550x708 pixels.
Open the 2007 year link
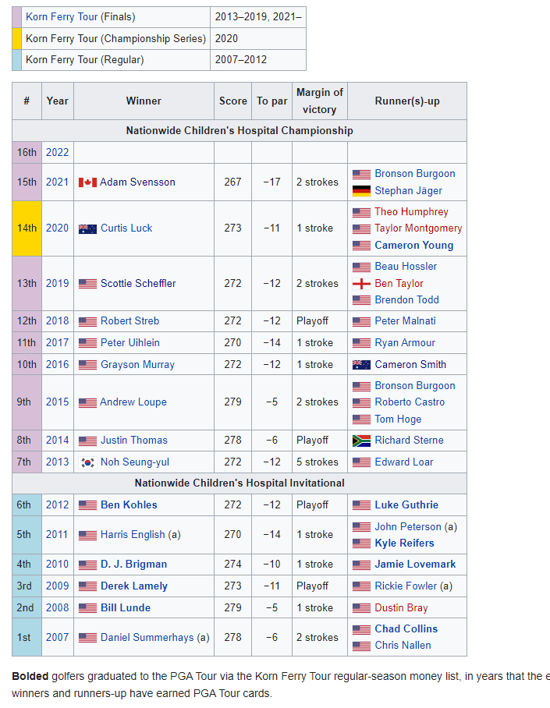[x=58, y=637]
